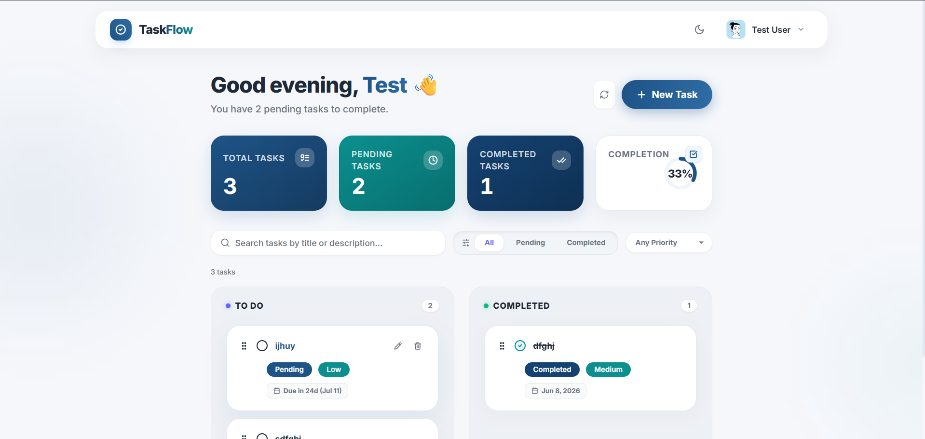Click the 33% completion progress ring

point(680,173)
